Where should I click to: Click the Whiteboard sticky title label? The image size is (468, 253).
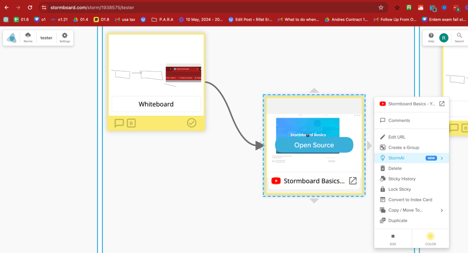(156, 104)
